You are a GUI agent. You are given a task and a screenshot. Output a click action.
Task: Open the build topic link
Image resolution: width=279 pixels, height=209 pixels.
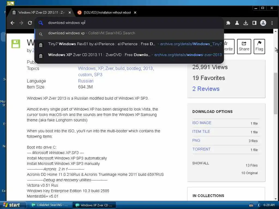(120, 68)
